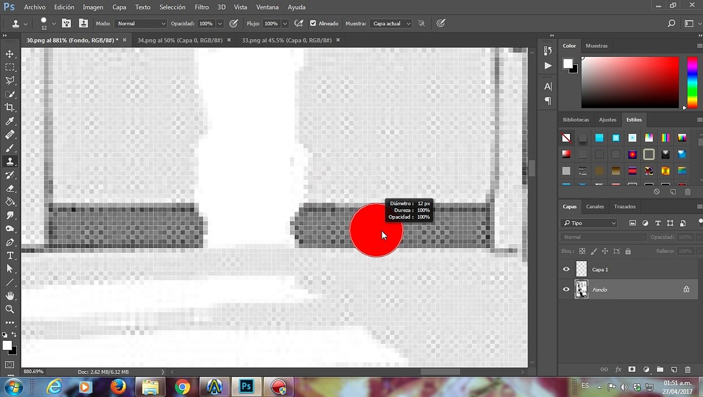The width and height of the screenshot is (703, 397).
Task: Toggle pressure for opacity button
Action: click(x=233, y=23)
